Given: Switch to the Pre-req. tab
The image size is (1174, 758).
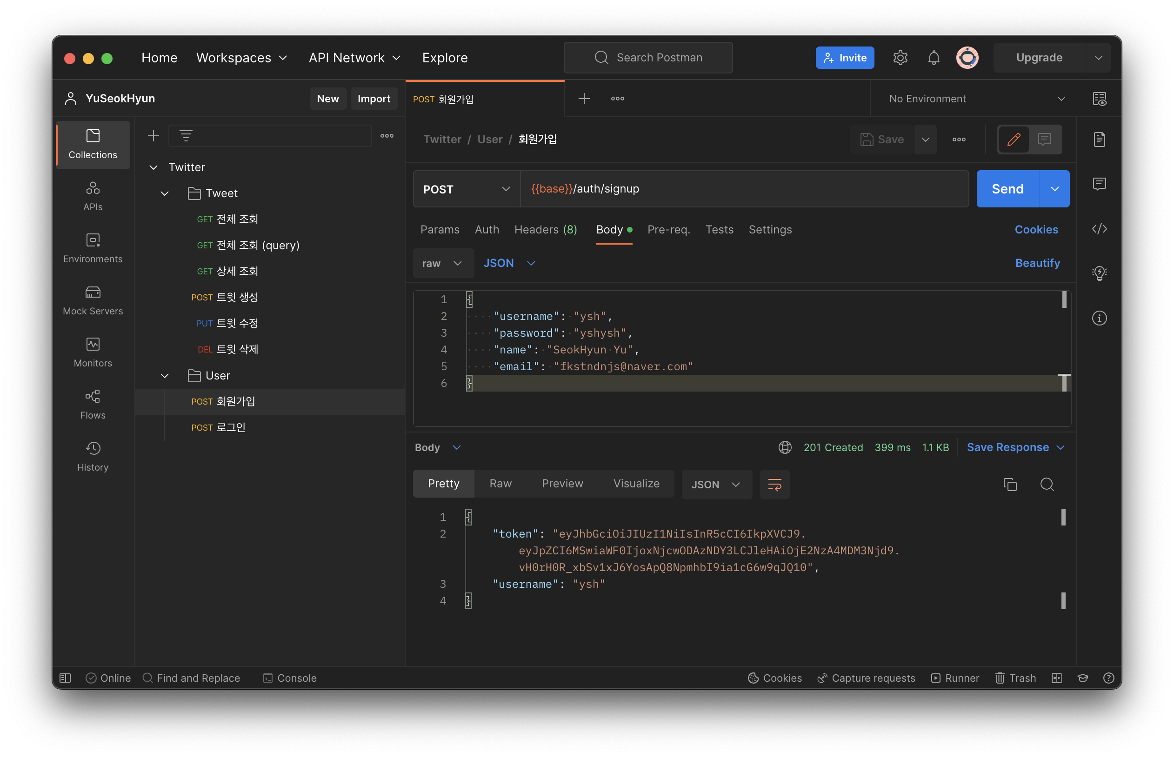Looking at the screenshot, I should click(x=668, y=229).
